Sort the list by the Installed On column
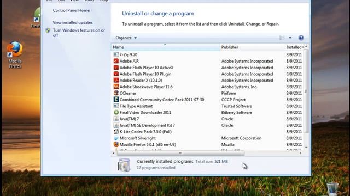This screenshot has height=196, width=350. pyautogui.click(x=294, y=47)
